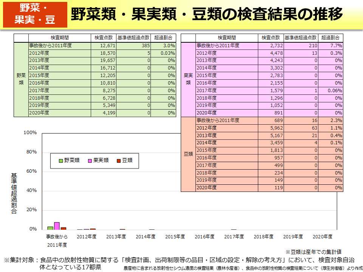Select the orange 野菜・果実・豆 category badge
The image size is (363, 272).
point(35,15)
